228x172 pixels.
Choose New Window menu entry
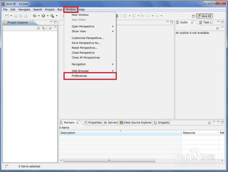coord(90,15)
